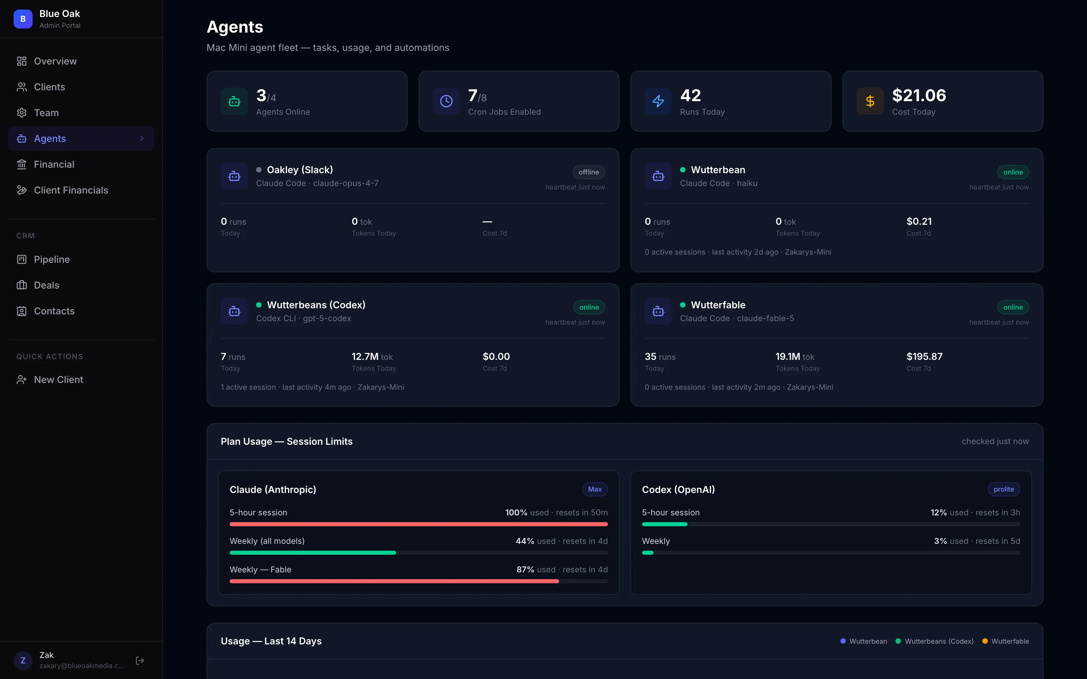The width and height of the screenshot is (1087, 679).
Task: Go to Clients section
Action: tap(81, 87)
